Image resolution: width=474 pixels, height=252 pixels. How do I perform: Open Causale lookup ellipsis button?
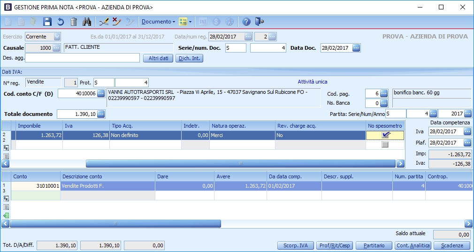(x=56, y=48)
